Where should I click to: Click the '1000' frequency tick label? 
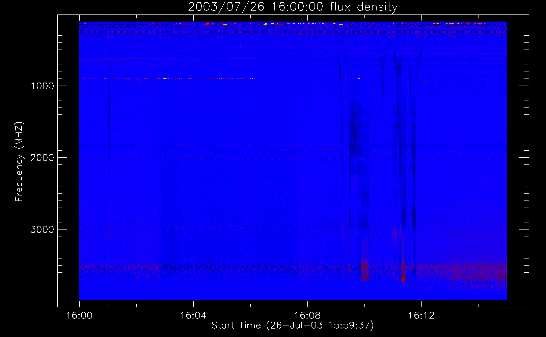[42, 86]
